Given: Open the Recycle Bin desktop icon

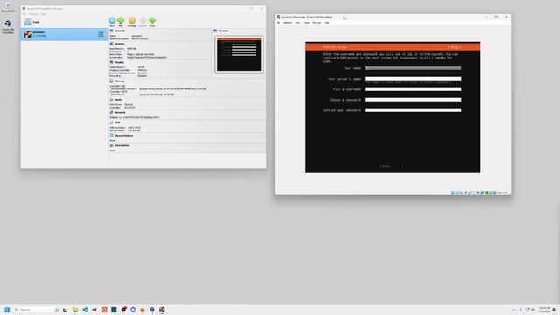Looking at the screenshot, I should pos(8,7).
